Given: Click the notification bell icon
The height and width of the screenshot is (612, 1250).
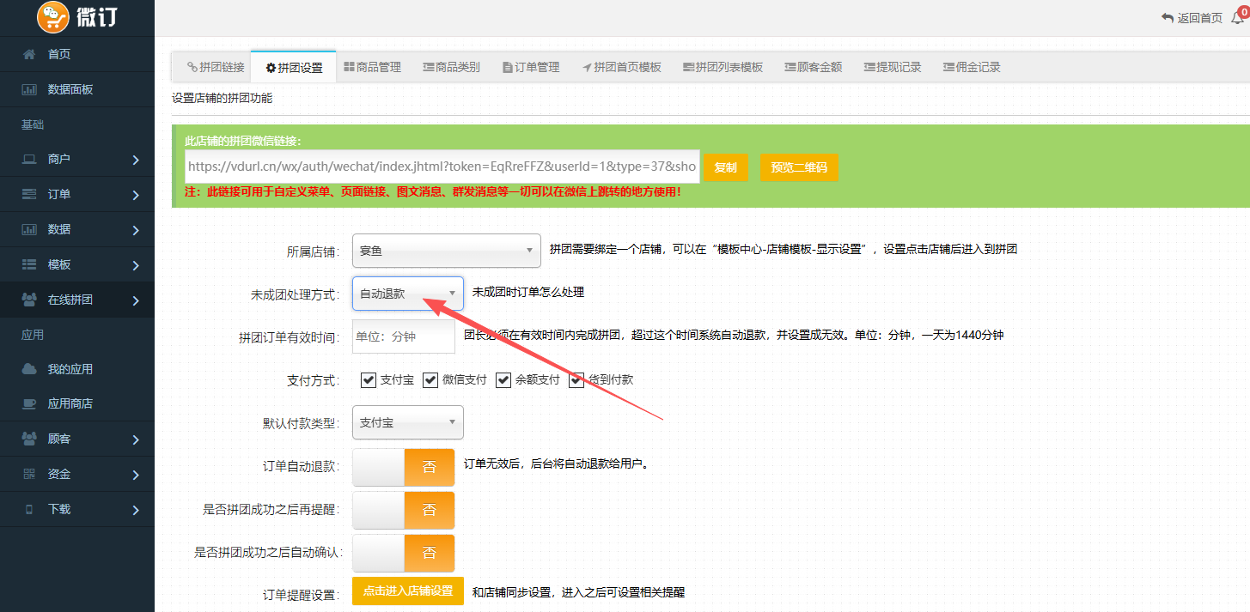Looking at the screenshot, I should (1237, 17).
